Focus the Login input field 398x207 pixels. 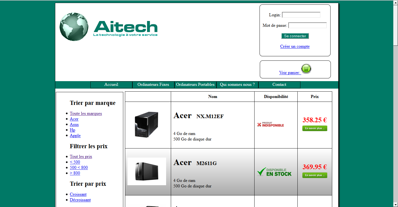[x=301, y=15]
